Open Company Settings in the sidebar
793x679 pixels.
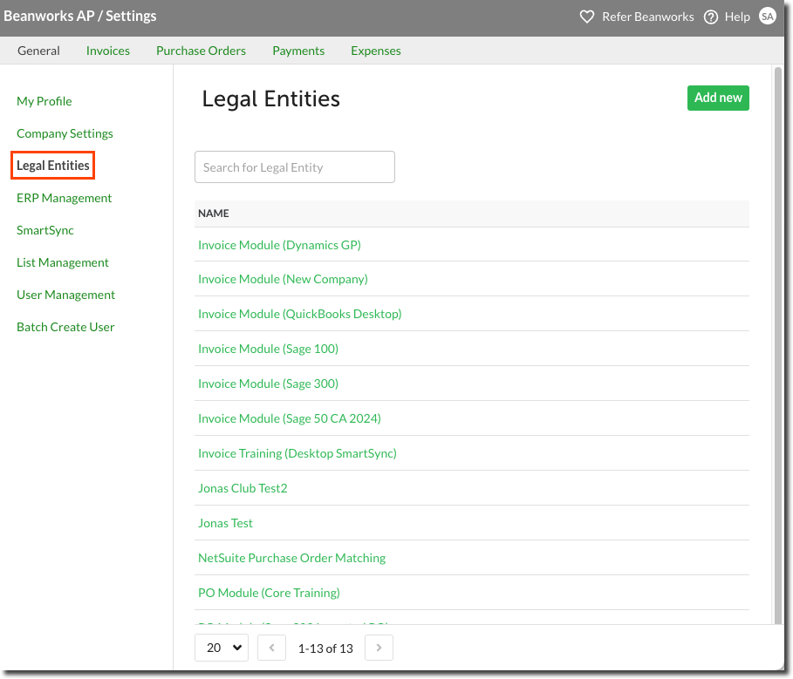[x=65, y=133]
